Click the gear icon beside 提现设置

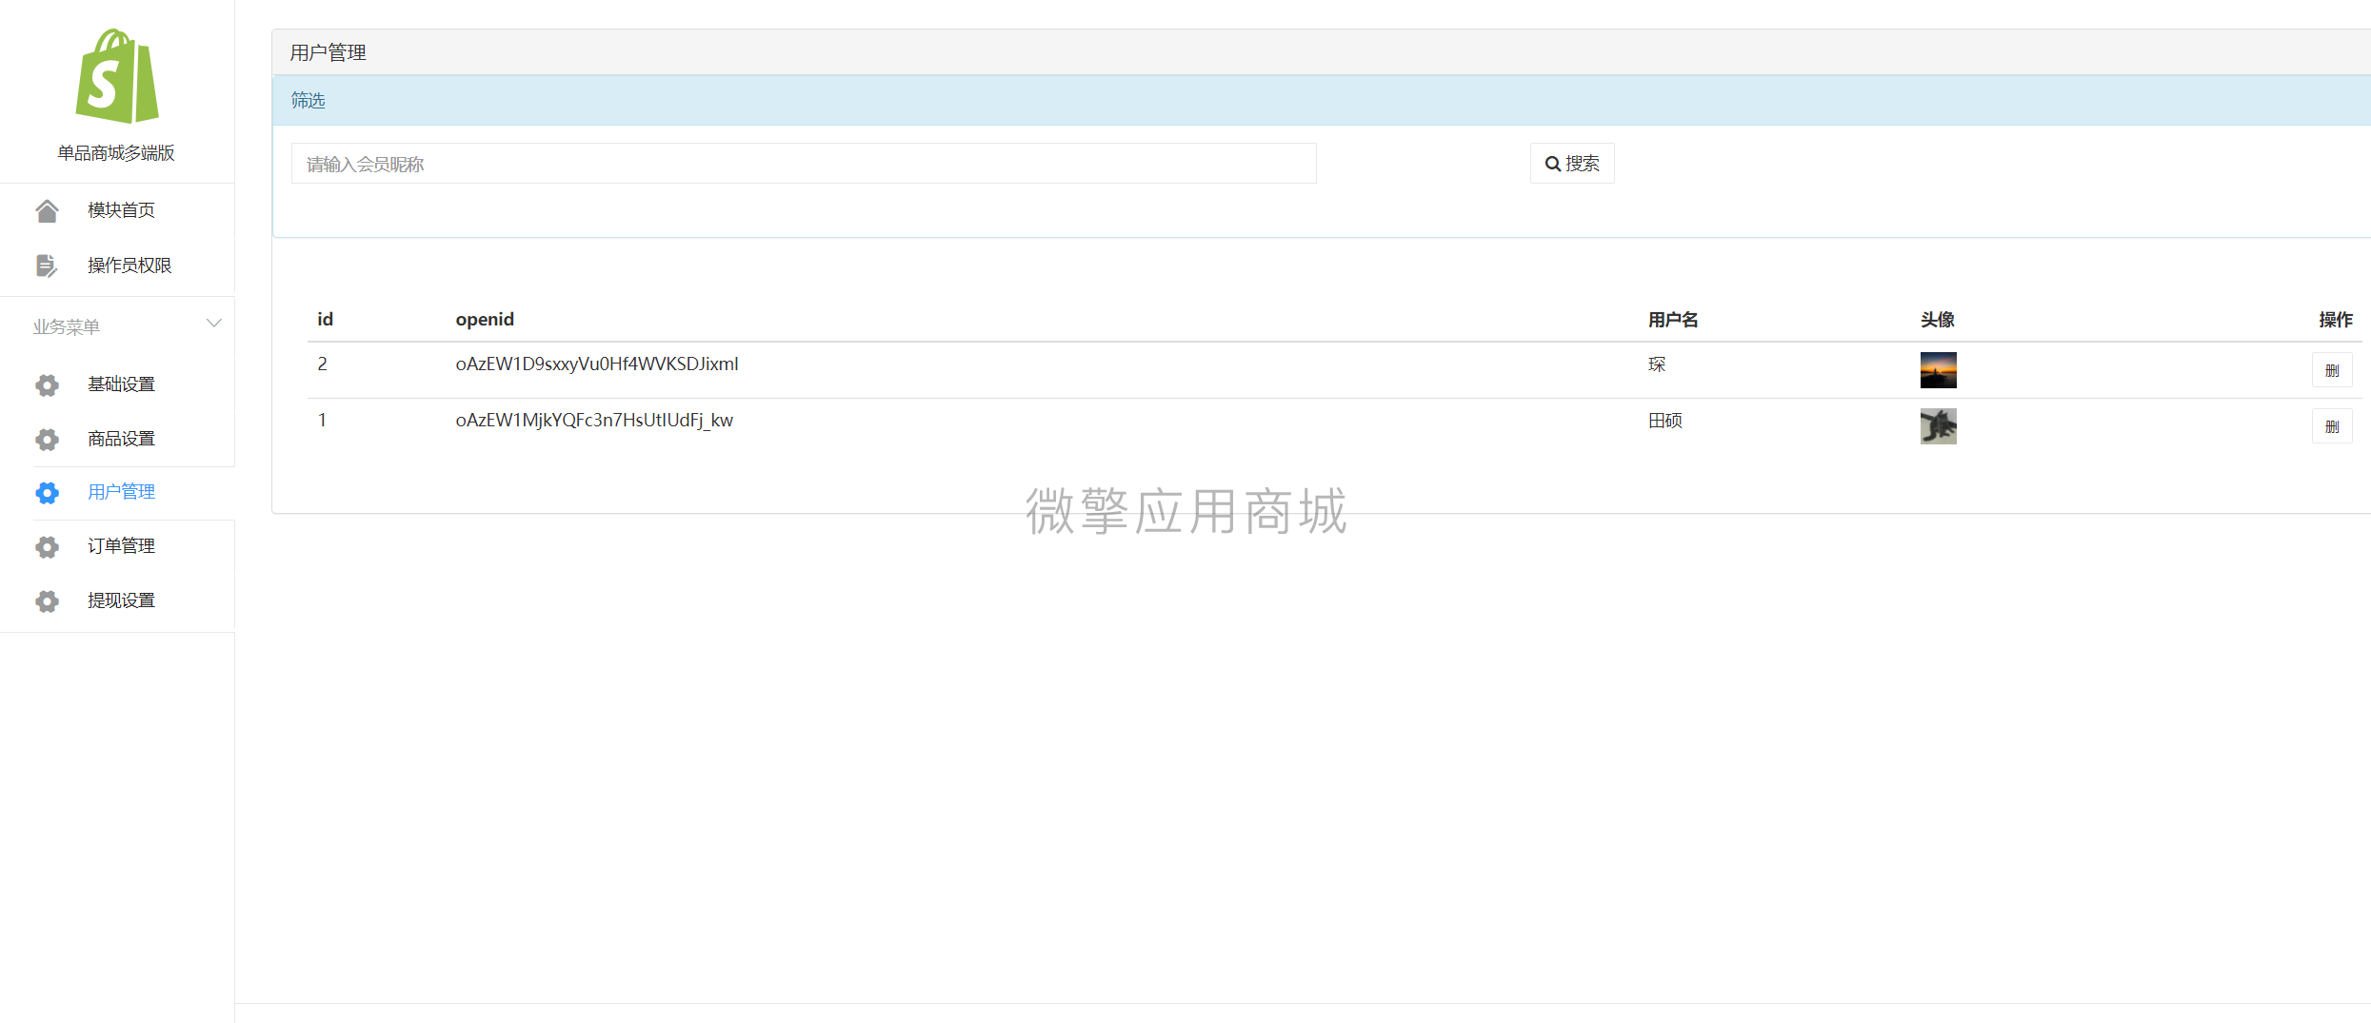pos(47,600)
